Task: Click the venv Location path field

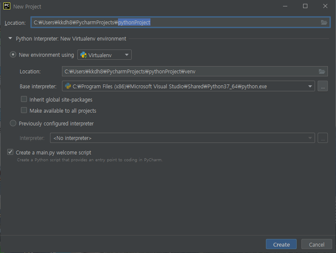Action: coord(195,71)
